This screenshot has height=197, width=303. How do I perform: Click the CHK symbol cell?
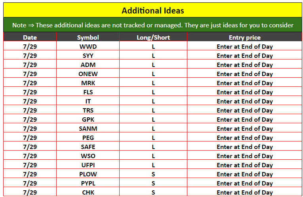pos(88,193)
